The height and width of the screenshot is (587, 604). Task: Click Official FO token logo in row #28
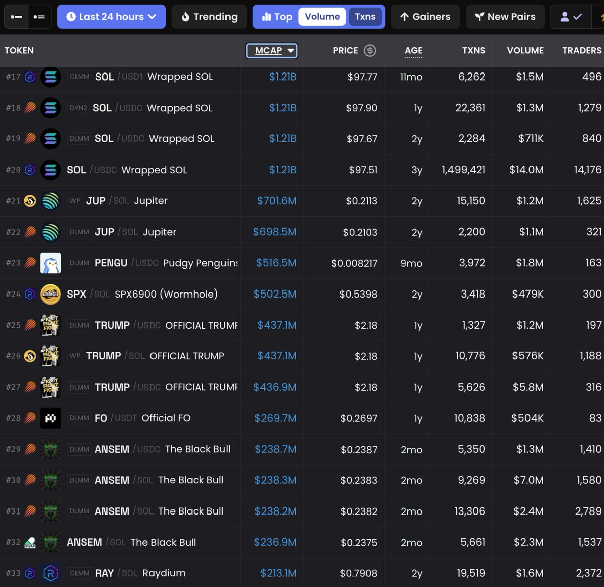pos(50,418)
